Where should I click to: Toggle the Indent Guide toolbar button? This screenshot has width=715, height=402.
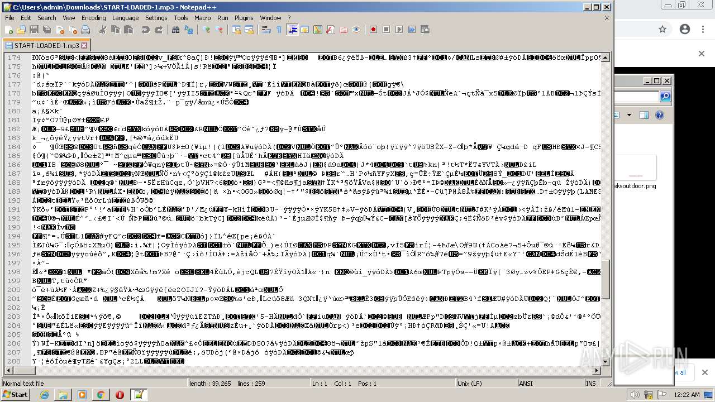(x=292, y=30)
